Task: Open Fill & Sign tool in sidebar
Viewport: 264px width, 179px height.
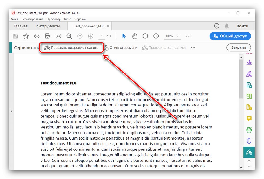Action: (249, 62)
